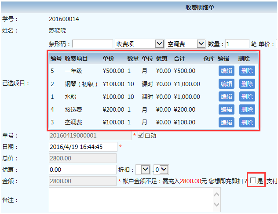Screen dimensions: 278x214
Task: Check the 是 instant recharge checkbox
Action: [x=253, y=181]
